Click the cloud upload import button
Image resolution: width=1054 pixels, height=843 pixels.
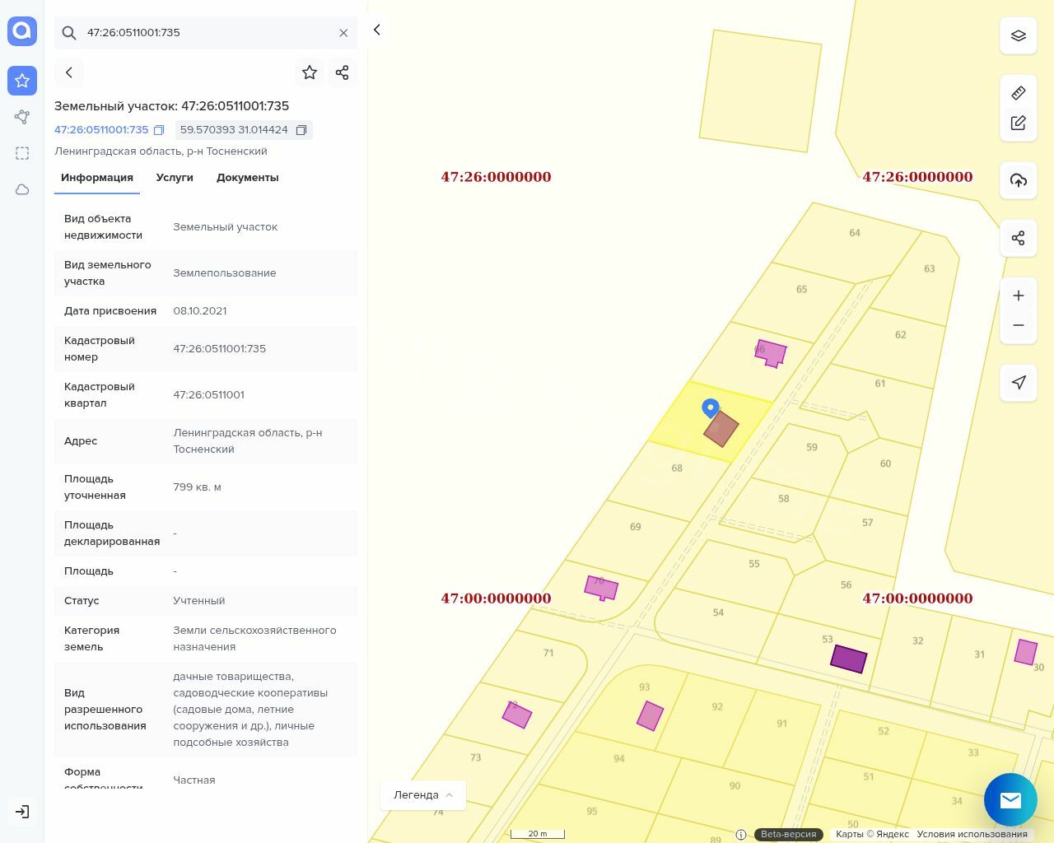tap(1018, 180)
